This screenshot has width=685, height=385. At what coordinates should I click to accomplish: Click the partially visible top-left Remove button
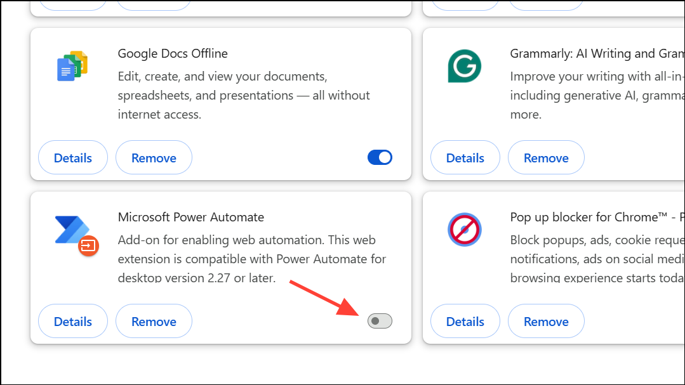pyautogui.click(x=154, y=3)
